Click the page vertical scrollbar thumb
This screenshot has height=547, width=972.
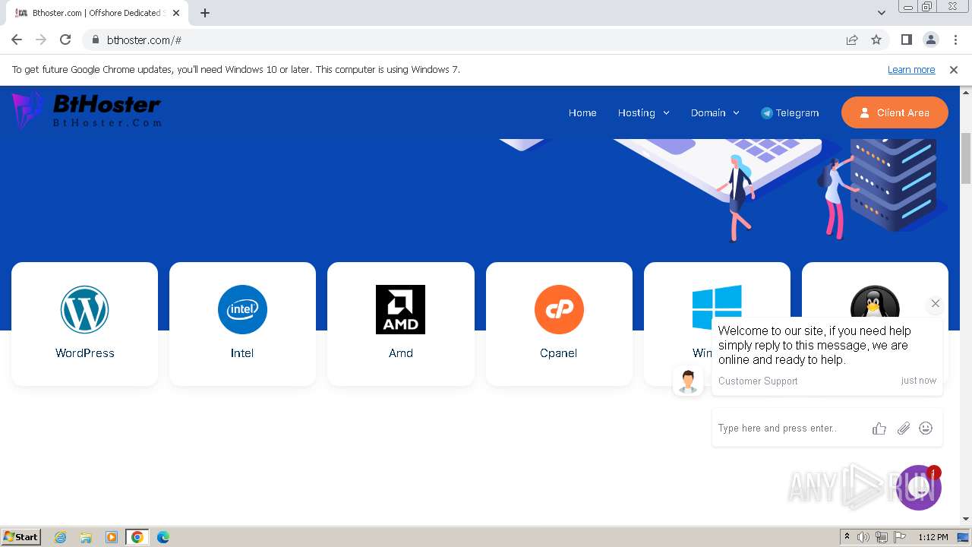click(x=965, y=159)
